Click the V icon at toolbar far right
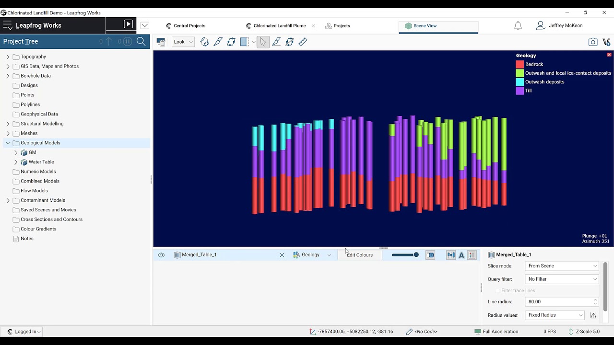This screenshot has width=614, height=345. click(606, 42)
